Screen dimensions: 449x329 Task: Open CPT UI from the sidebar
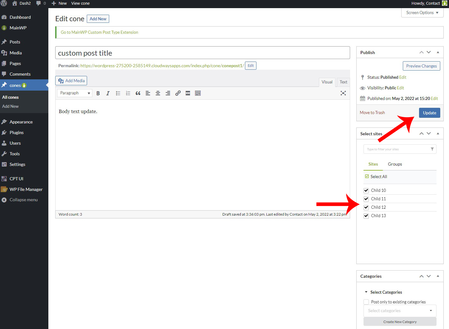coord(16,178)
